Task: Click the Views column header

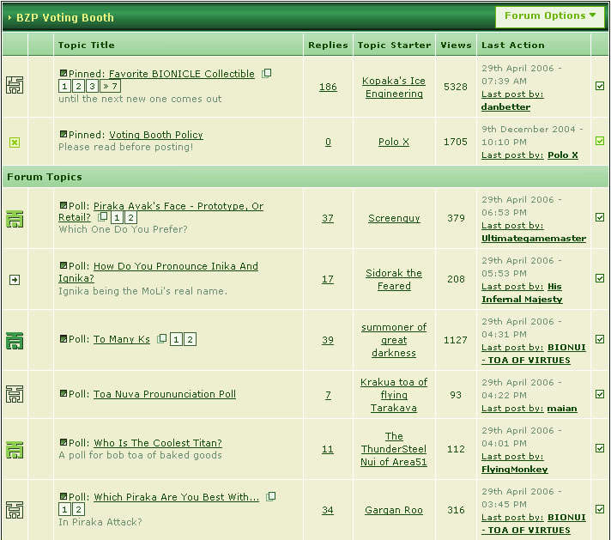Action: (456, 46)
